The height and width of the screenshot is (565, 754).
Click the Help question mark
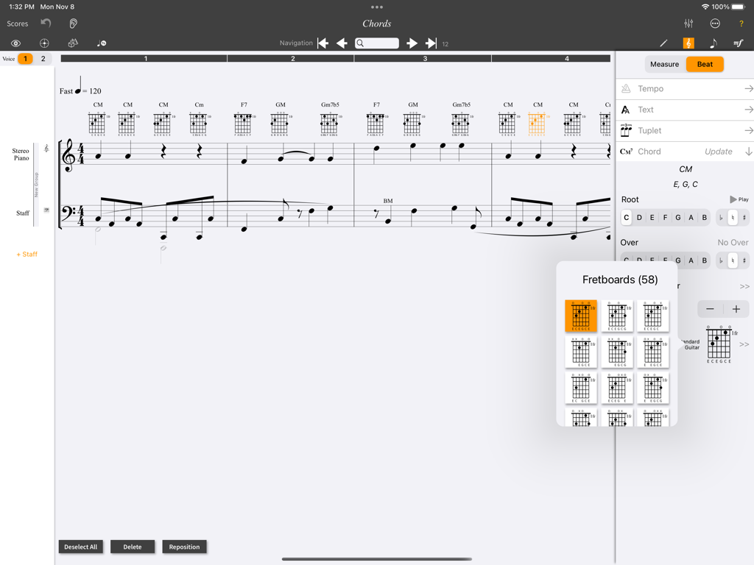click(x=741, y=23)
